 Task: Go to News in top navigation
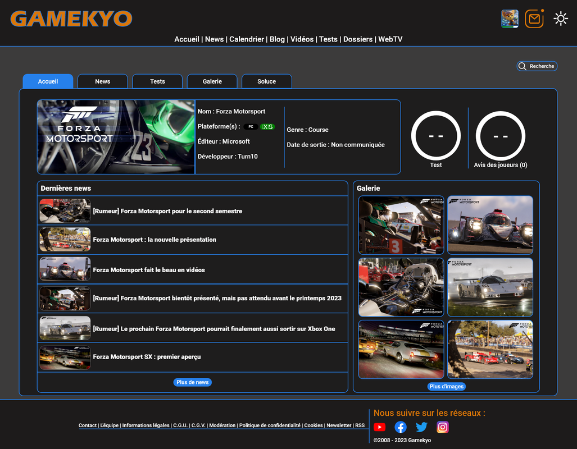[214, 39]
